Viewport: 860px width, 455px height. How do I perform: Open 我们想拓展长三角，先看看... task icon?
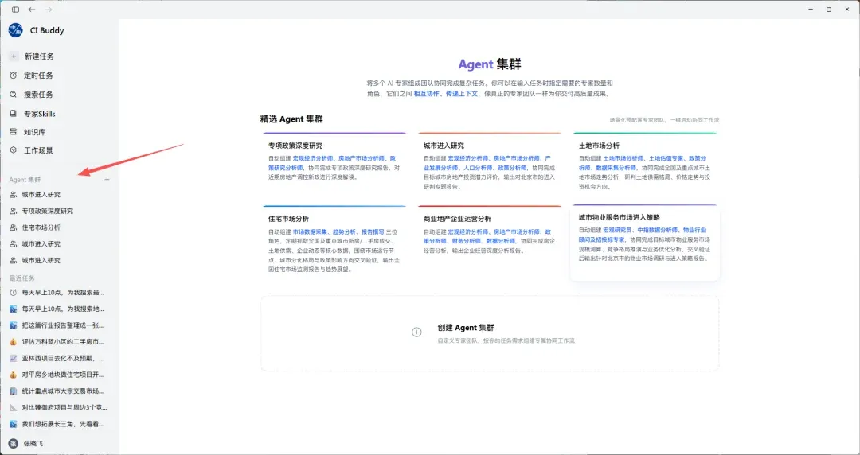(14, 424)
